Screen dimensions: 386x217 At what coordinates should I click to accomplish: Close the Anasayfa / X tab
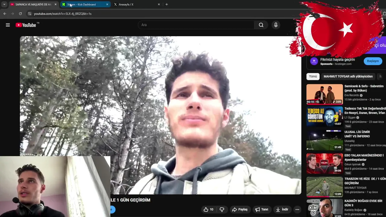159,5
